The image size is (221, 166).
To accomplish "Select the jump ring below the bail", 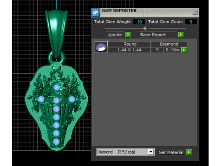I will pos(57,58).
